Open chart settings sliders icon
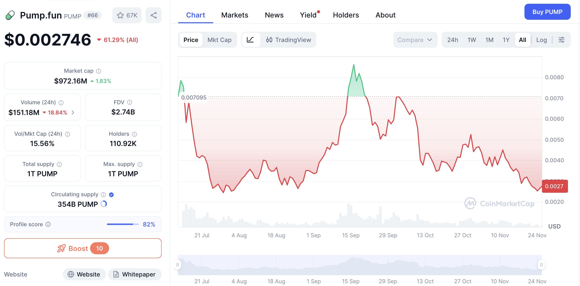 pyautogui.click(x=561, y=40)
